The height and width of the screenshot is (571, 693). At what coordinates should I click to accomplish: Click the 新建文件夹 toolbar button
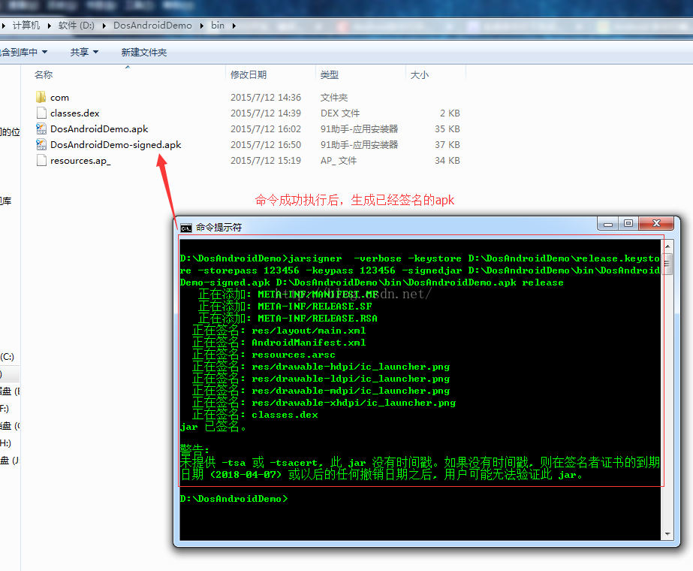click(144, 52)
